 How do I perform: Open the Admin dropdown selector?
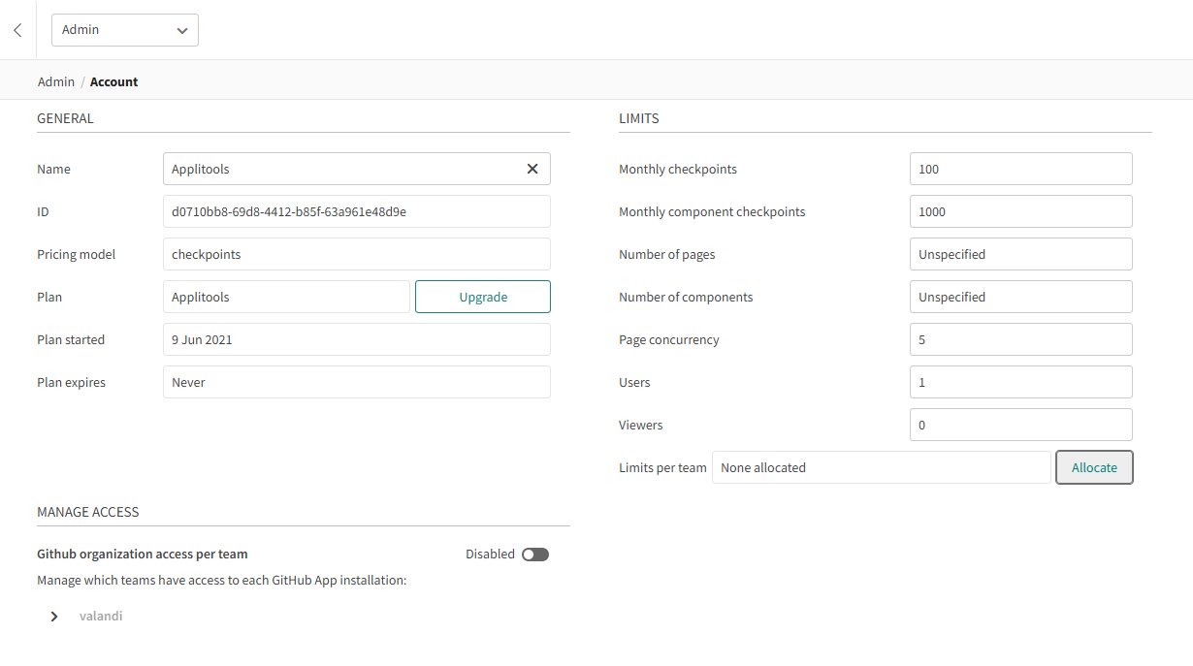[x=125, y=30]
